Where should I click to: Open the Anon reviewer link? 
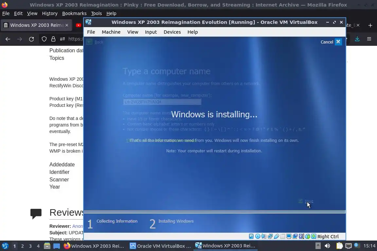(x=78, y=226)
